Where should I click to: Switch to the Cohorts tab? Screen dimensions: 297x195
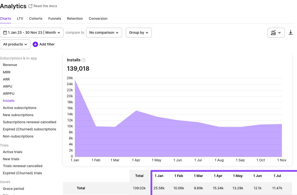[36, 19]
